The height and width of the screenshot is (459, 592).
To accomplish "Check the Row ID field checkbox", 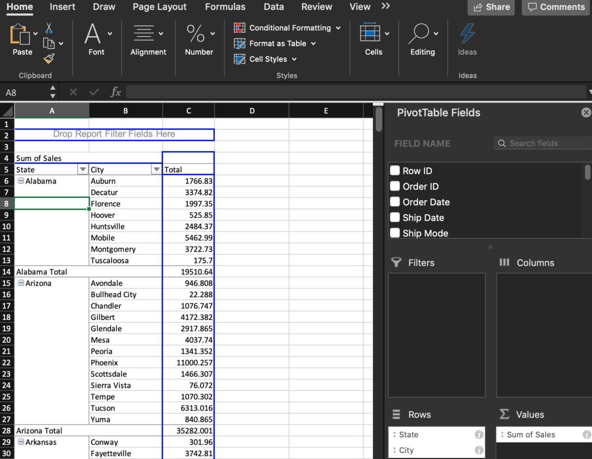I will coord(395,170).
